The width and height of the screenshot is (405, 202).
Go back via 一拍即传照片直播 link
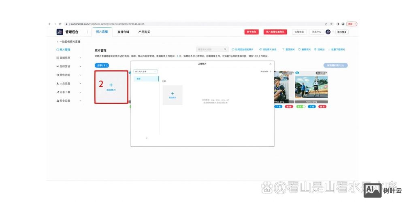click(x=68, y=42)
